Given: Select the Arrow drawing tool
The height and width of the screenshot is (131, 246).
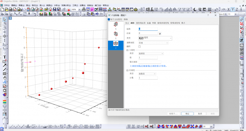Looking at the screenshot, I should click(x=5, y=65).
